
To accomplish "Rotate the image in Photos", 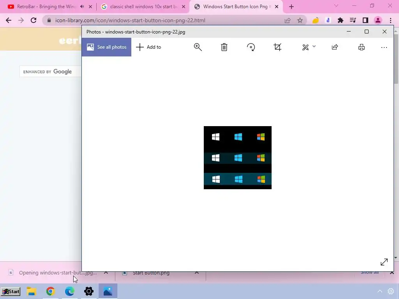I will pos(251,47).
